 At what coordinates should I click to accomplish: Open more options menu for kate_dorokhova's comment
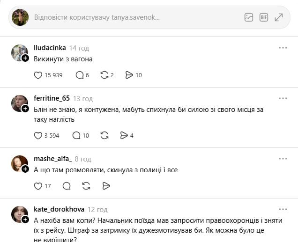pyautogui.click(x=283, y=209)
